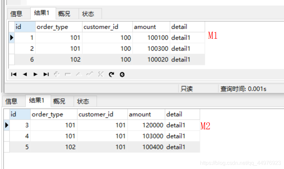
Task: Click the 只读 status bar entry
Action: pos(187,89)
